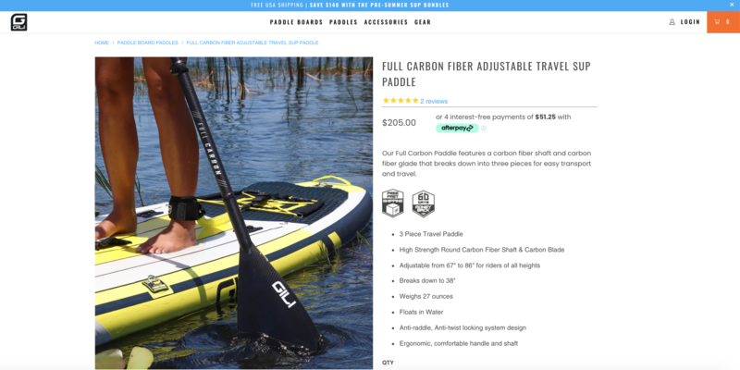Click the Afterpay info icon
The height and width of the screenshot is (370, 740).
[x=484, y=129]
